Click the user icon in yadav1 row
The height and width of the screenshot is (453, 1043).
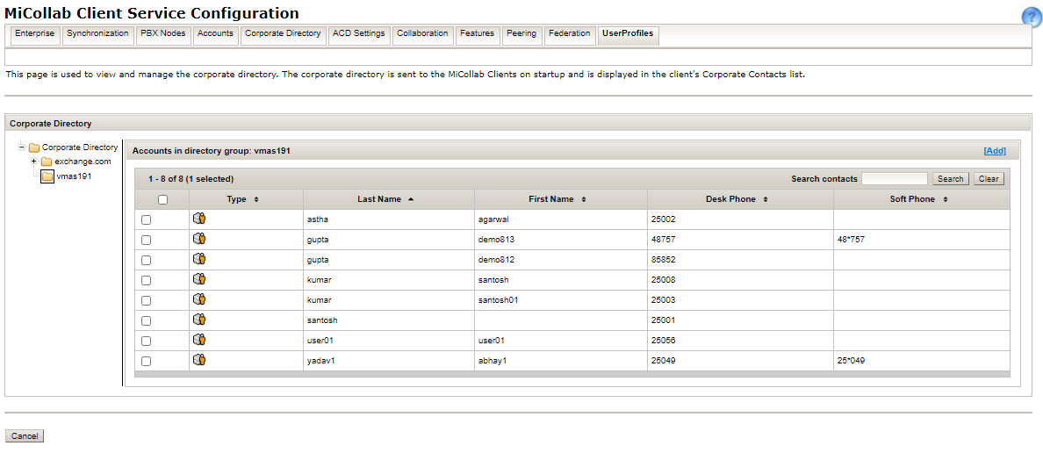click(199, 360)
